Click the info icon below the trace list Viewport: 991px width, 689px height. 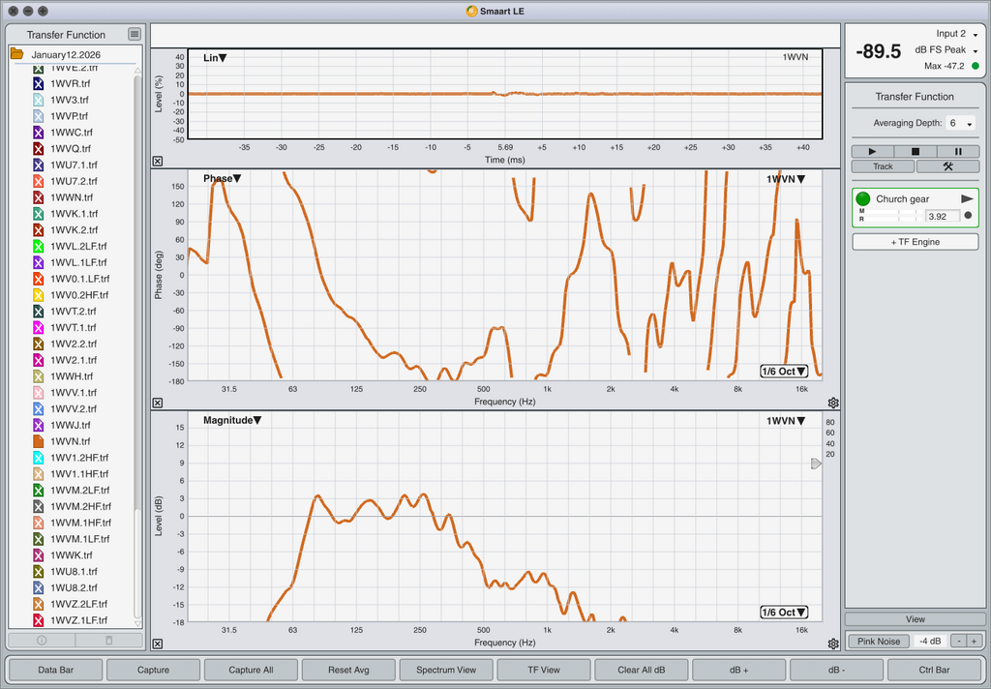(42, 641)
